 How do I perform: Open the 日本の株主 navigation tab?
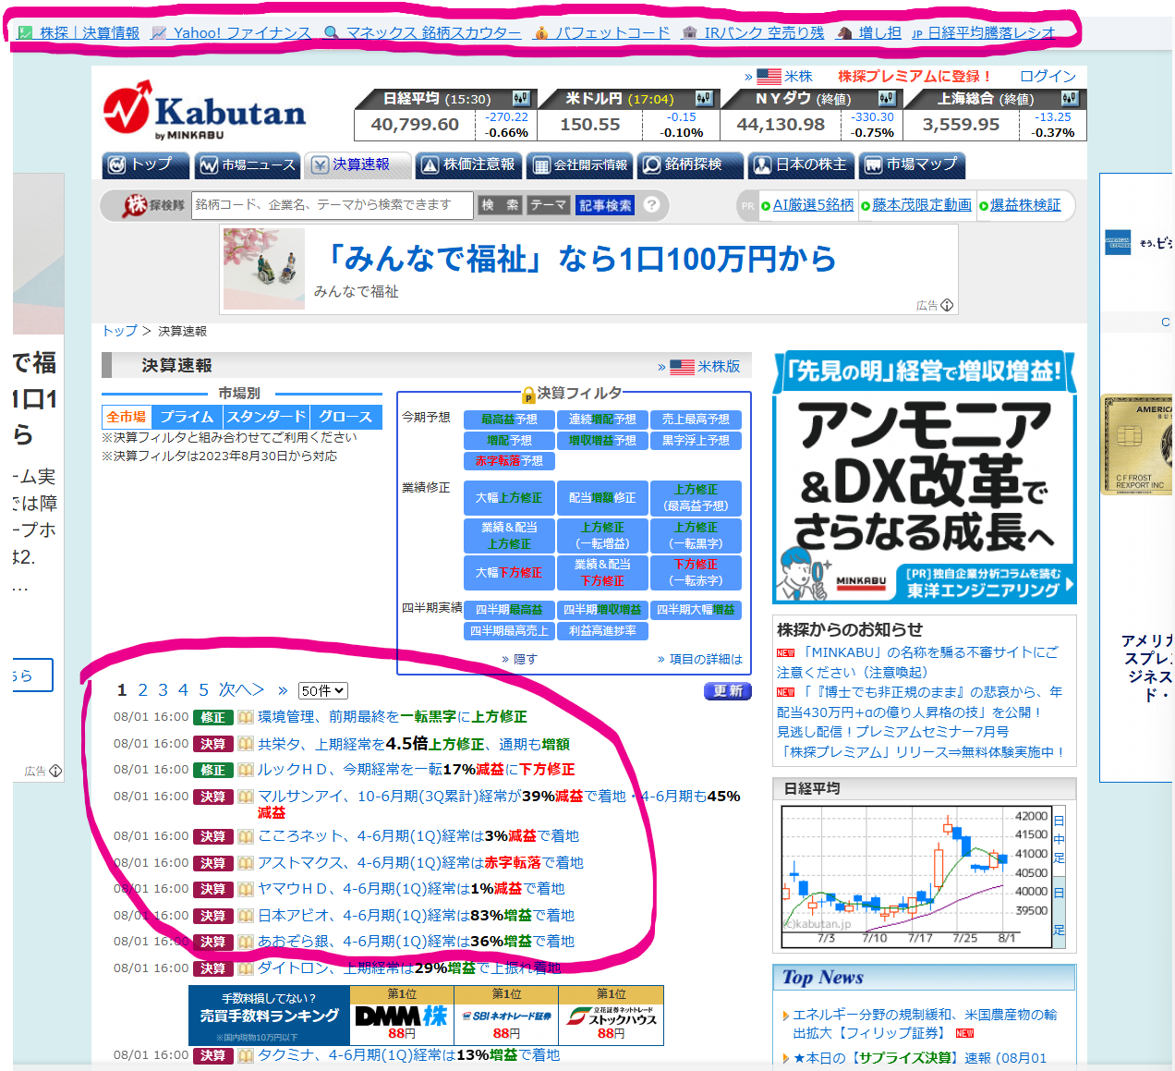click(x=802, y=164)
